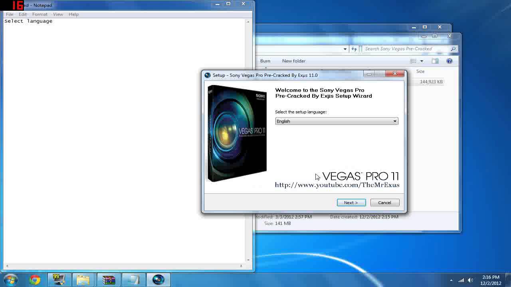Maximize the Notepad window
Screen dimensions: 511x287
tap(228, 4)
